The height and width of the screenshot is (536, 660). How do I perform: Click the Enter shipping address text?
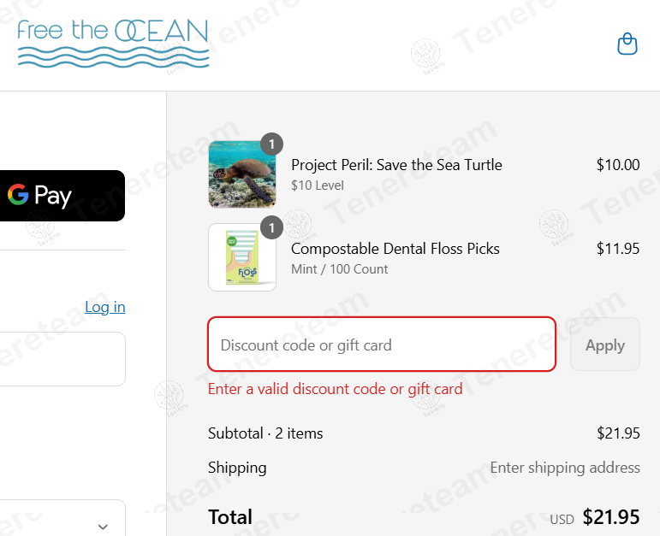pos(565,468)
